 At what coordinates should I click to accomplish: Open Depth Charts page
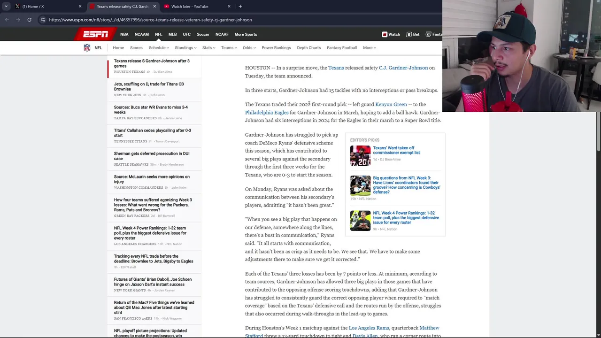tap(308, 48)
